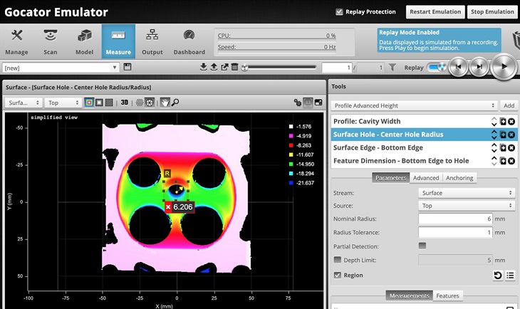The height and width of the screenshot is (309, 520).
Task: Select the hand pan tool
Action: (165, 103)
